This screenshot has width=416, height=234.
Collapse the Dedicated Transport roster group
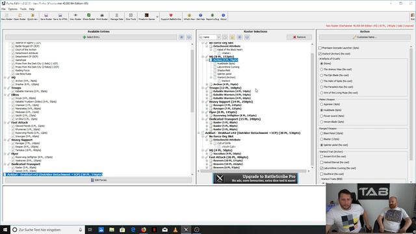tap(203, 119)
